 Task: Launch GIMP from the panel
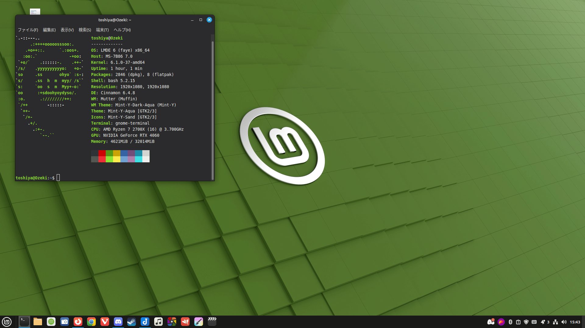(x=185, y=322)
